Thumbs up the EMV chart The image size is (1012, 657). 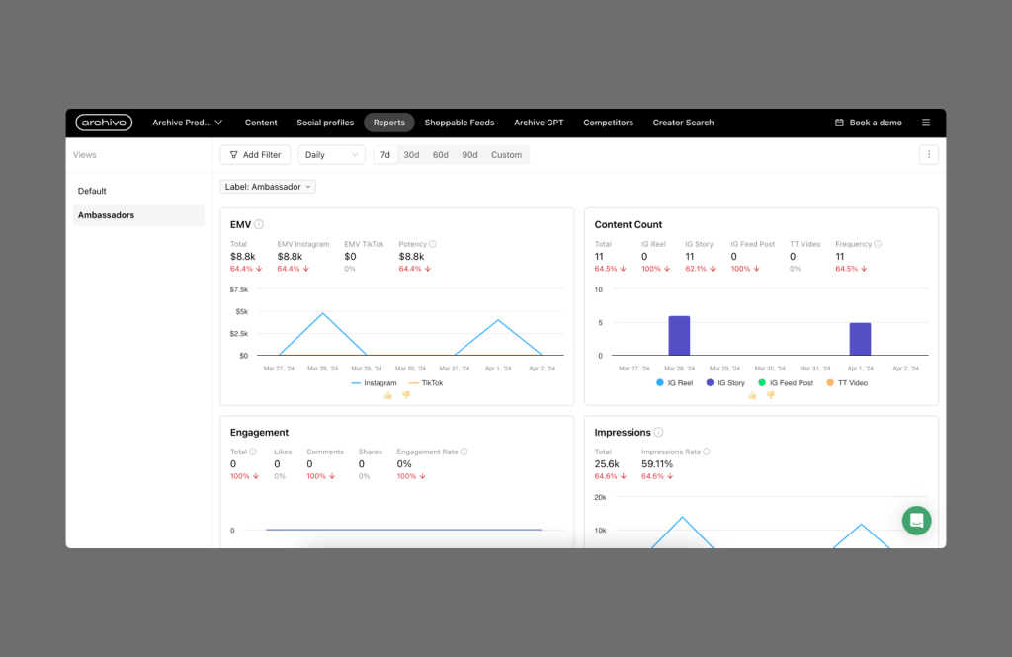coord(388,395)
